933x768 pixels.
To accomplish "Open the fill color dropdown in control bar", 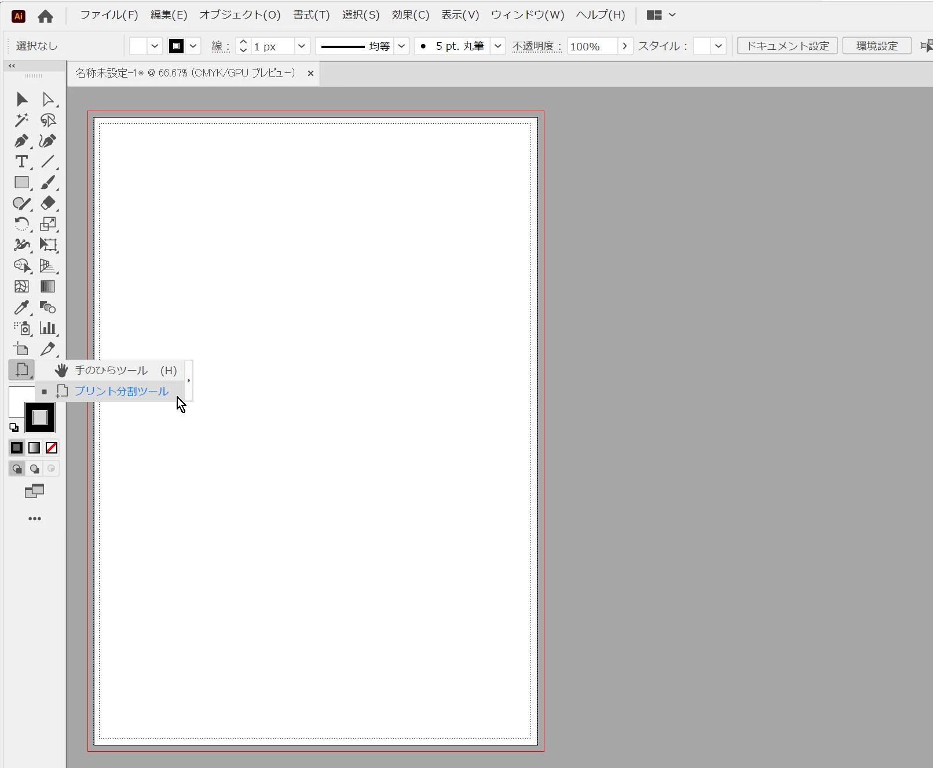I will click(x=155, y=46).
